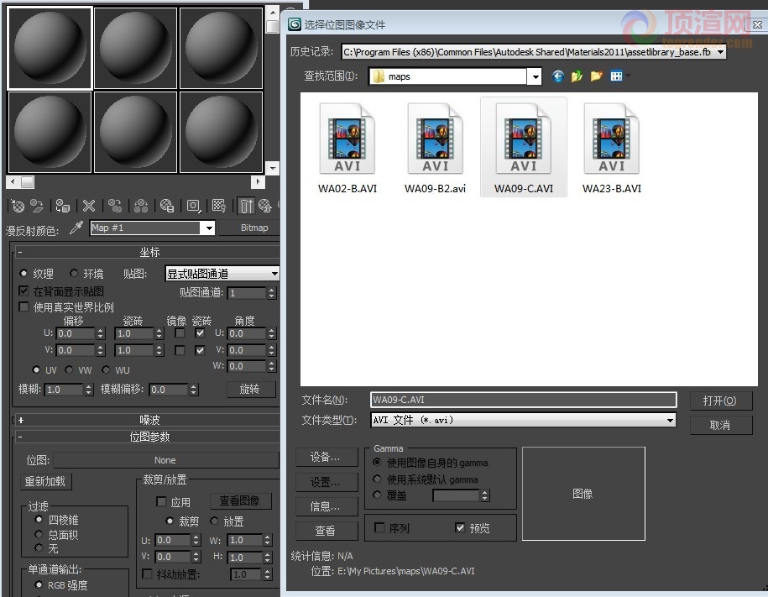This screenshot has height=597, width=768.
Task: Pick the eyedropper next to Map #1
Action: (76, 228)
